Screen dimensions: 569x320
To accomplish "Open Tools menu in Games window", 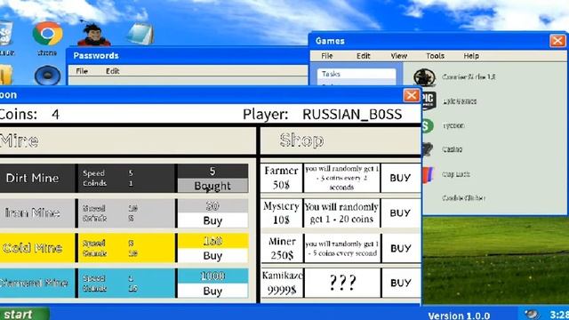I will pyautogui.click(x=435, y=56).
